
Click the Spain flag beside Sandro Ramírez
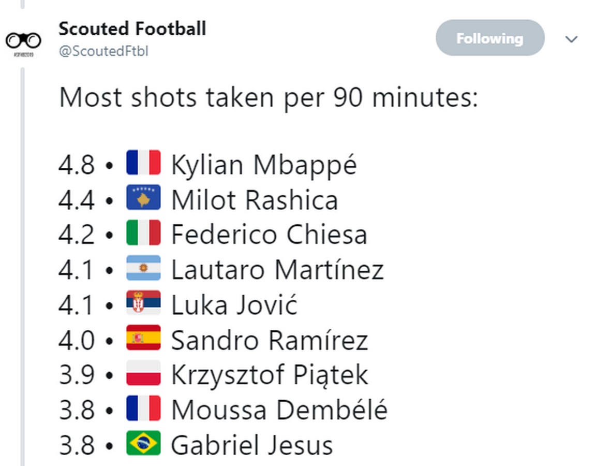click(x=143, y=339)
